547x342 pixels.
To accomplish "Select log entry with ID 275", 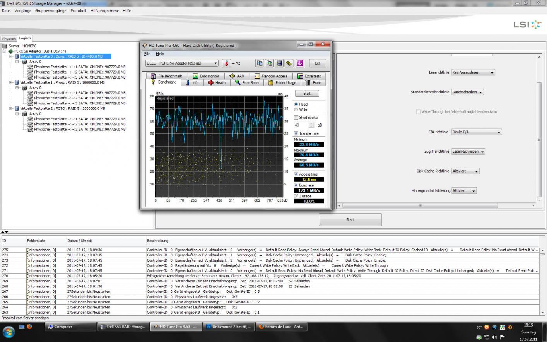I will click(270, 250).
